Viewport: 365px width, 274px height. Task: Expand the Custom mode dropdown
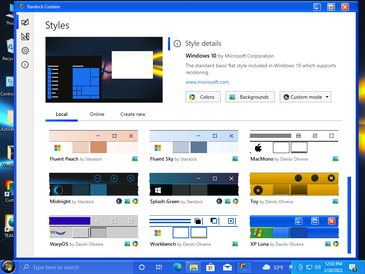[306, 97]
